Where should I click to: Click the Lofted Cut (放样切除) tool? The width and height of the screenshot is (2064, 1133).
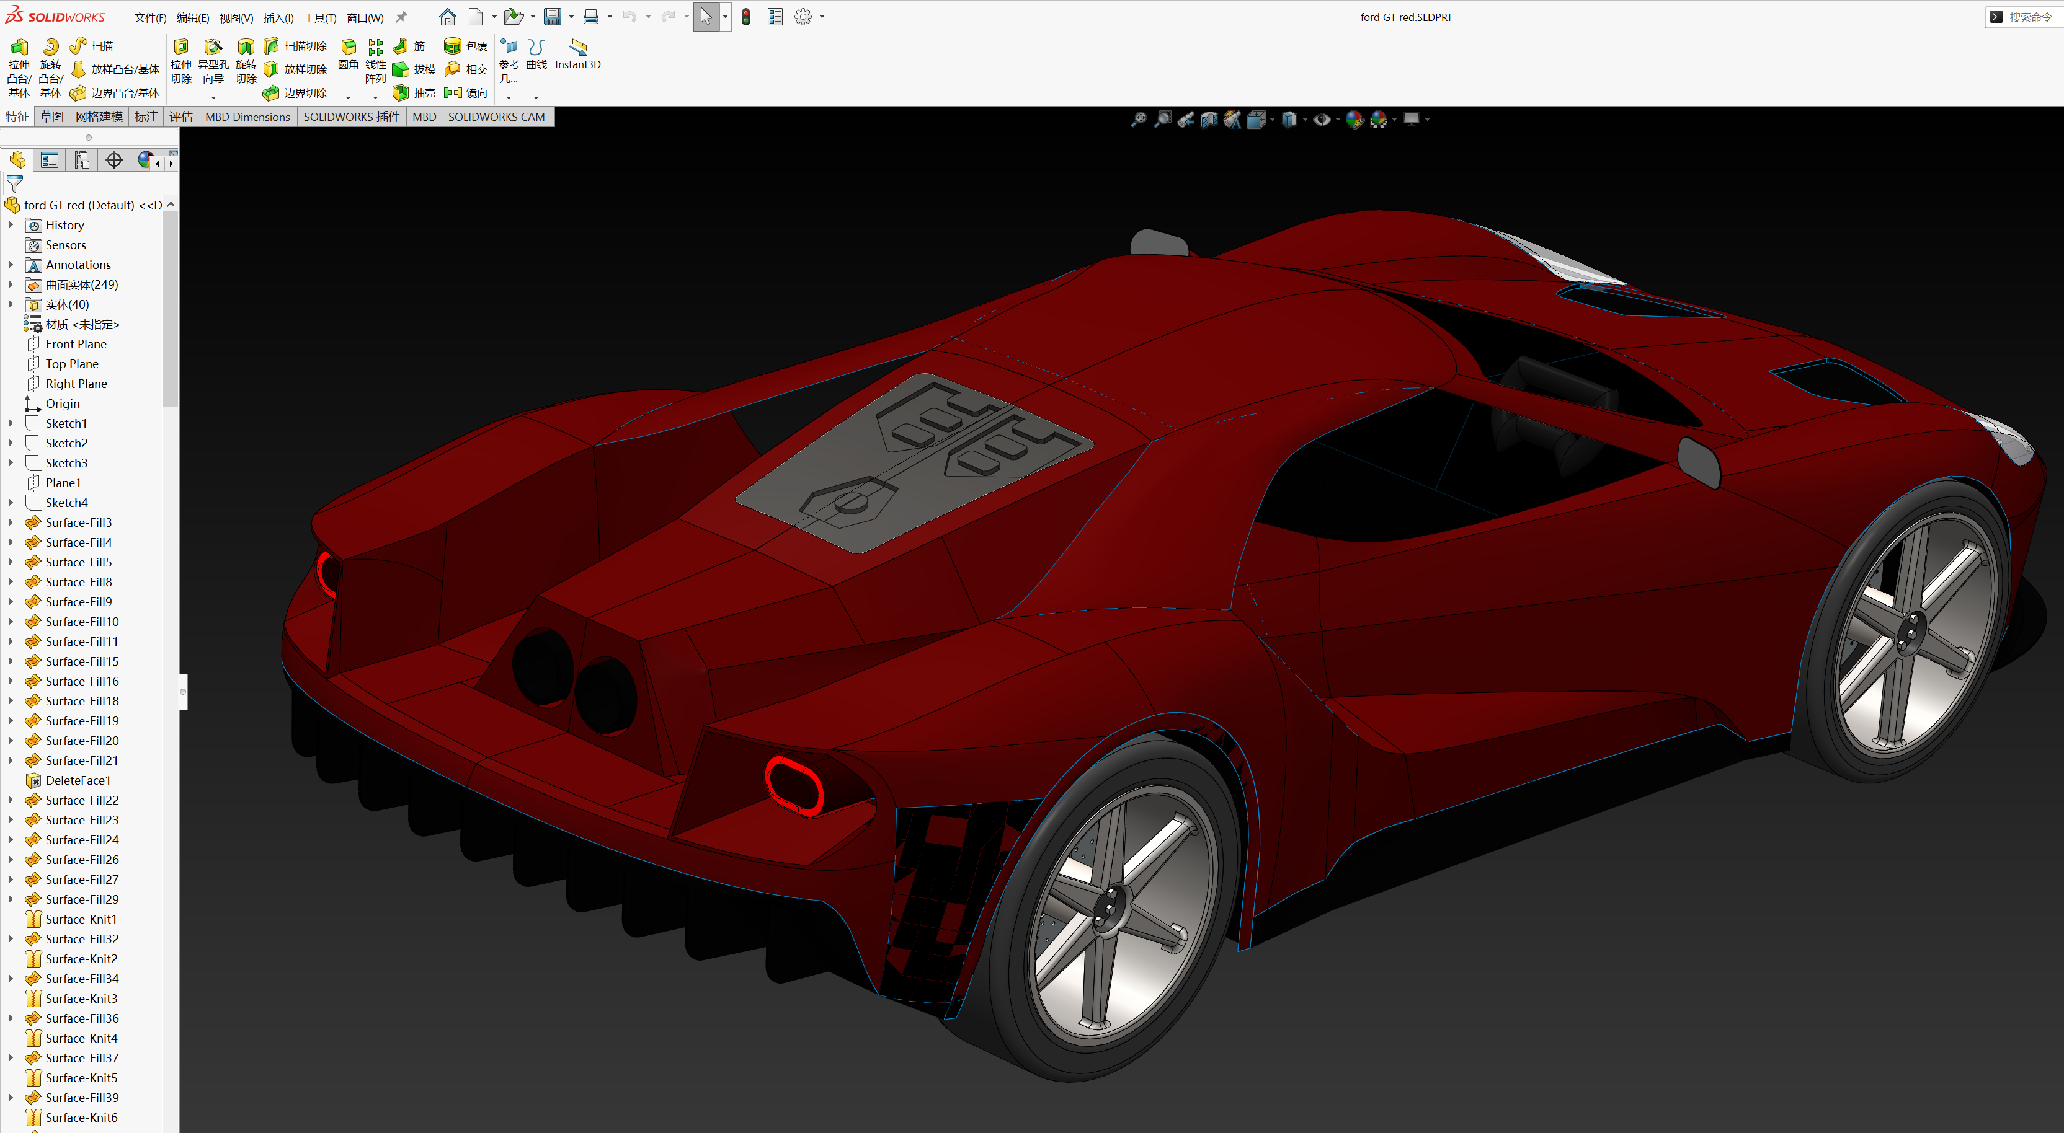[x=295, y=69]
